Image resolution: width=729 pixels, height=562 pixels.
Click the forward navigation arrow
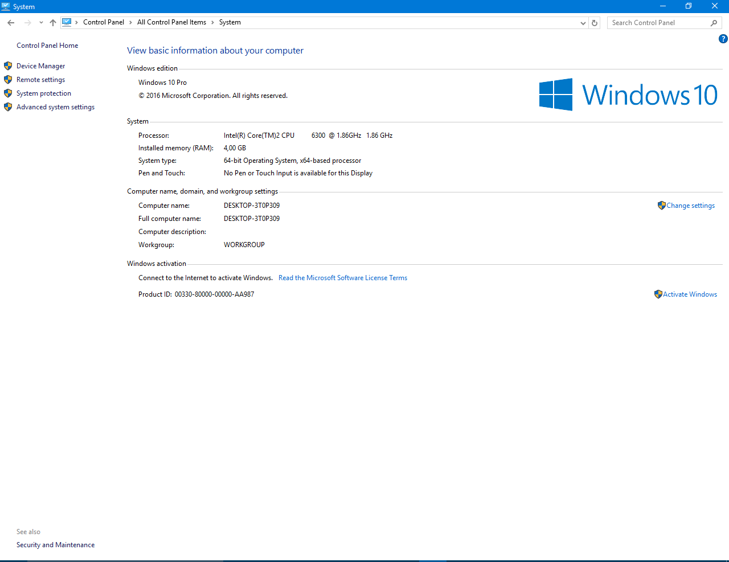point(27,23)
